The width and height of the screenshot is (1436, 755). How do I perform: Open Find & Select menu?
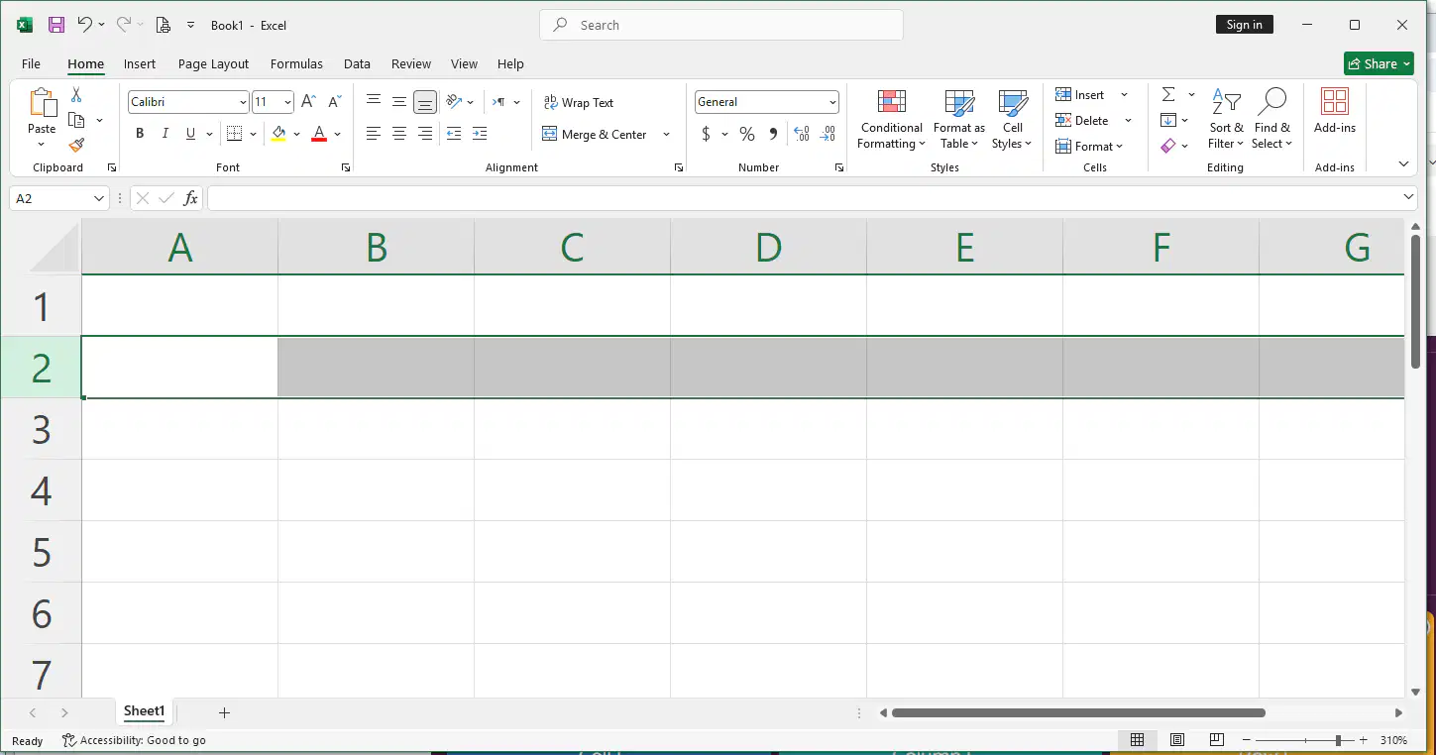1272,119
